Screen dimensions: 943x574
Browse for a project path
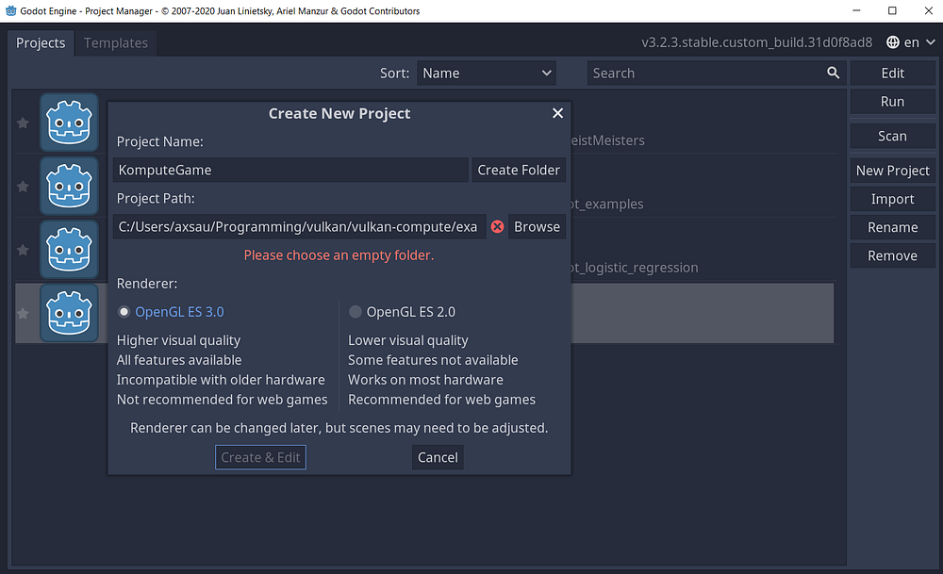pos(538,226)
